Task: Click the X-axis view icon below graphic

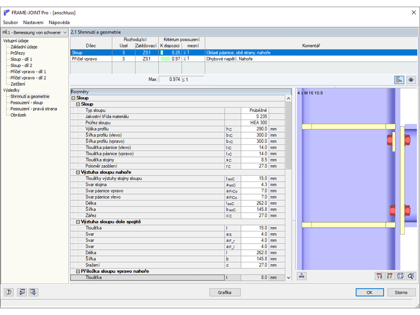Action: point(302,276)
